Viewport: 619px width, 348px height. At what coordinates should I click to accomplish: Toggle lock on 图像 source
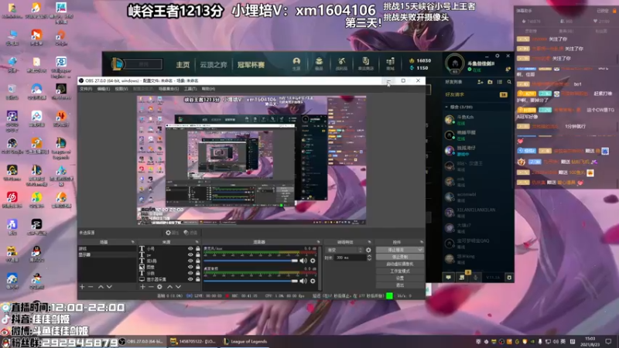198,267
